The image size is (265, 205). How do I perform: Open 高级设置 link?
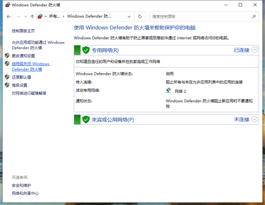tap(20, 85)
